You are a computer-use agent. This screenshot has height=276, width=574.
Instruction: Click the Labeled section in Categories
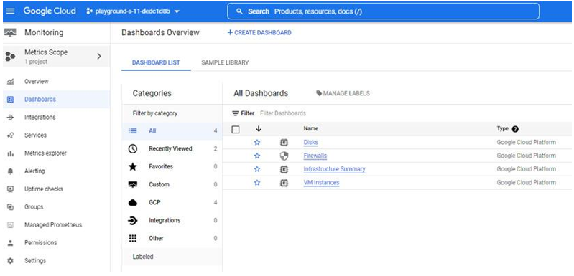pyautogui.click(x=172, y=257)
